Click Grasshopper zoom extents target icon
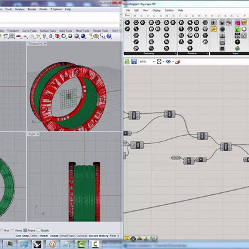This screenshot has width=249, height=249. pos(159,62)
